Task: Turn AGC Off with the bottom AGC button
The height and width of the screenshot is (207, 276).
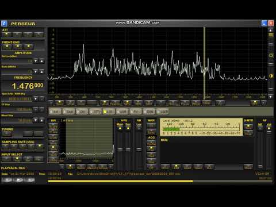Action: (x=151, y=167)
